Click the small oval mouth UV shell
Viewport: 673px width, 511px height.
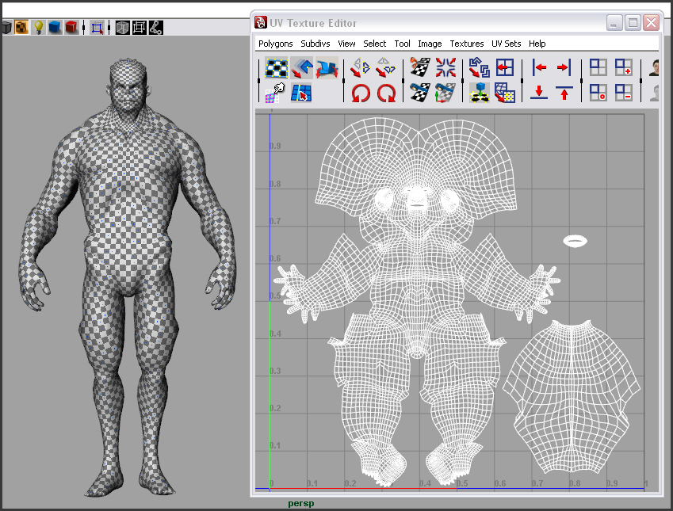(x=575, y=241)
